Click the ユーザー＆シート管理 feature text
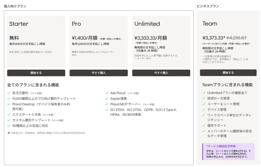The height and width of the screenshot is (167, 261). point(223,104)
